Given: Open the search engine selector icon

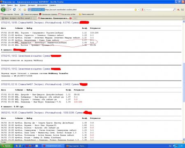Looking at the screenshot, I should pyautogui.click(x=143, y=9).
